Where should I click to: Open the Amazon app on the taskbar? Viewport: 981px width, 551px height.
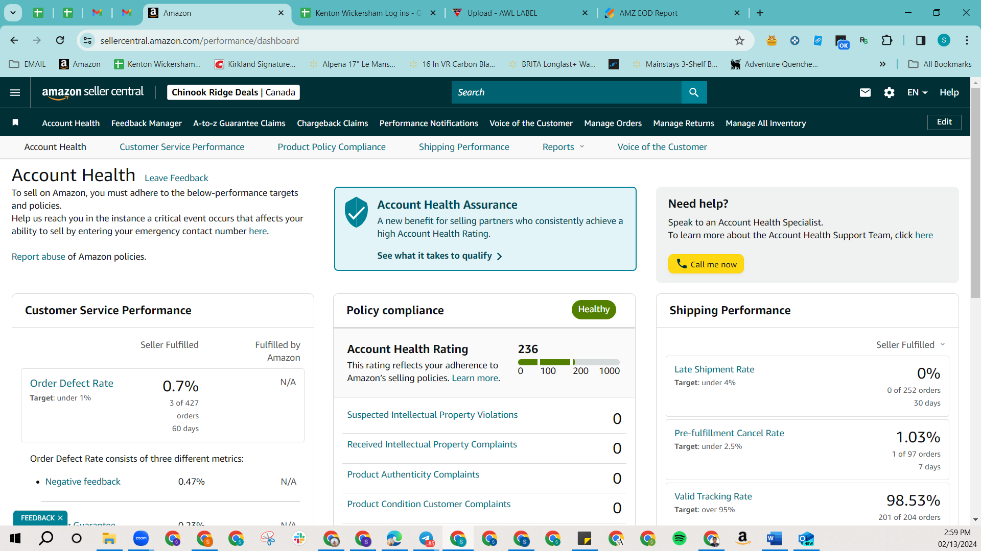coord(742,538)
